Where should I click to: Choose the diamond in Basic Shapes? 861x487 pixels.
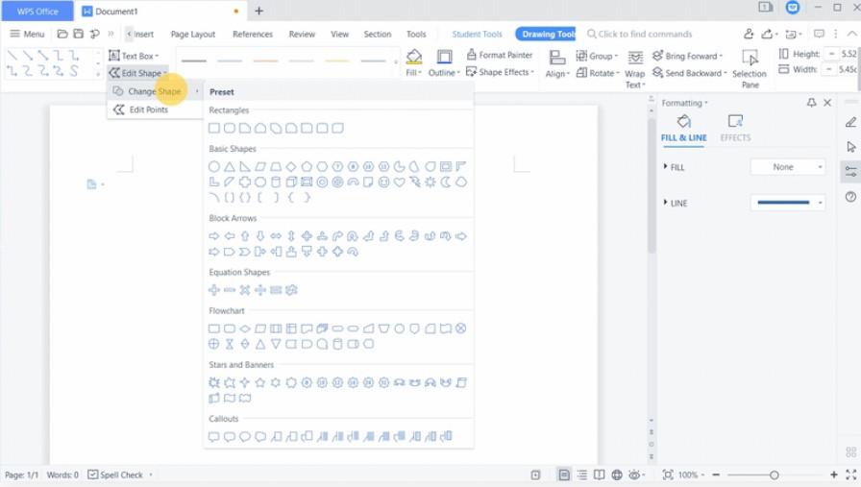[291, 166]
